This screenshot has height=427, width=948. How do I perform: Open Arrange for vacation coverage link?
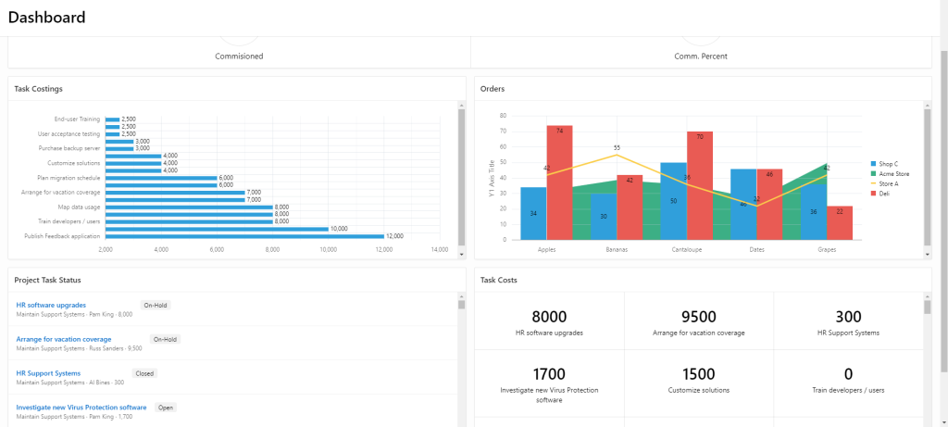64,339
